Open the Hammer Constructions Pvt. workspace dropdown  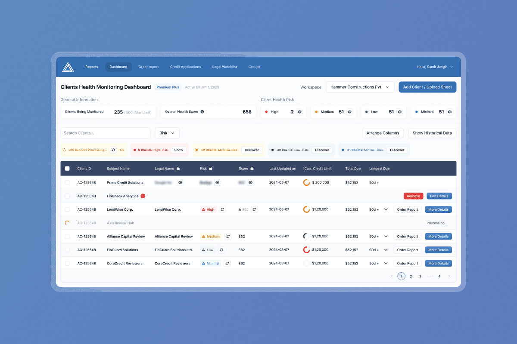tap(360, 87)
